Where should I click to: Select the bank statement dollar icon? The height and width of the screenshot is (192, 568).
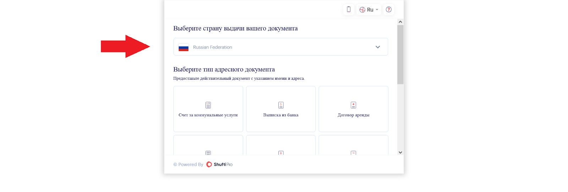tap(281, 105)
